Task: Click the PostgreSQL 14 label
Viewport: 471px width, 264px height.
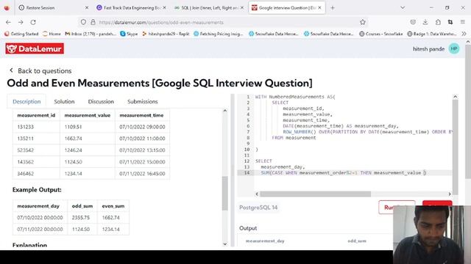Action: pos(258,208)
